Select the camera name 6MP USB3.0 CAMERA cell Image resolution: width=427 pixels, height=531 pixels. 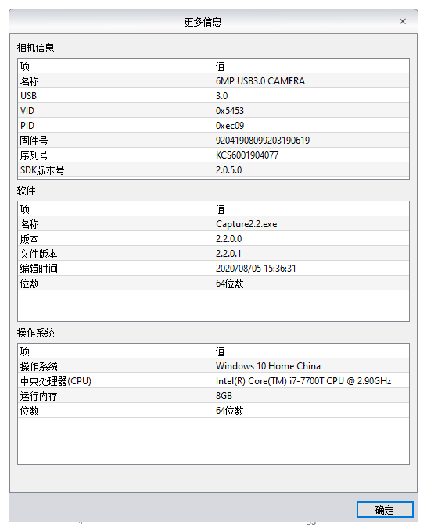(x=311, y=81)
